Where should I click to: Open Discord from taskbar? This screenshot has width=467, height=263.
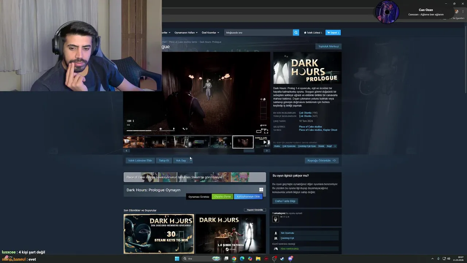coord(290,259)
